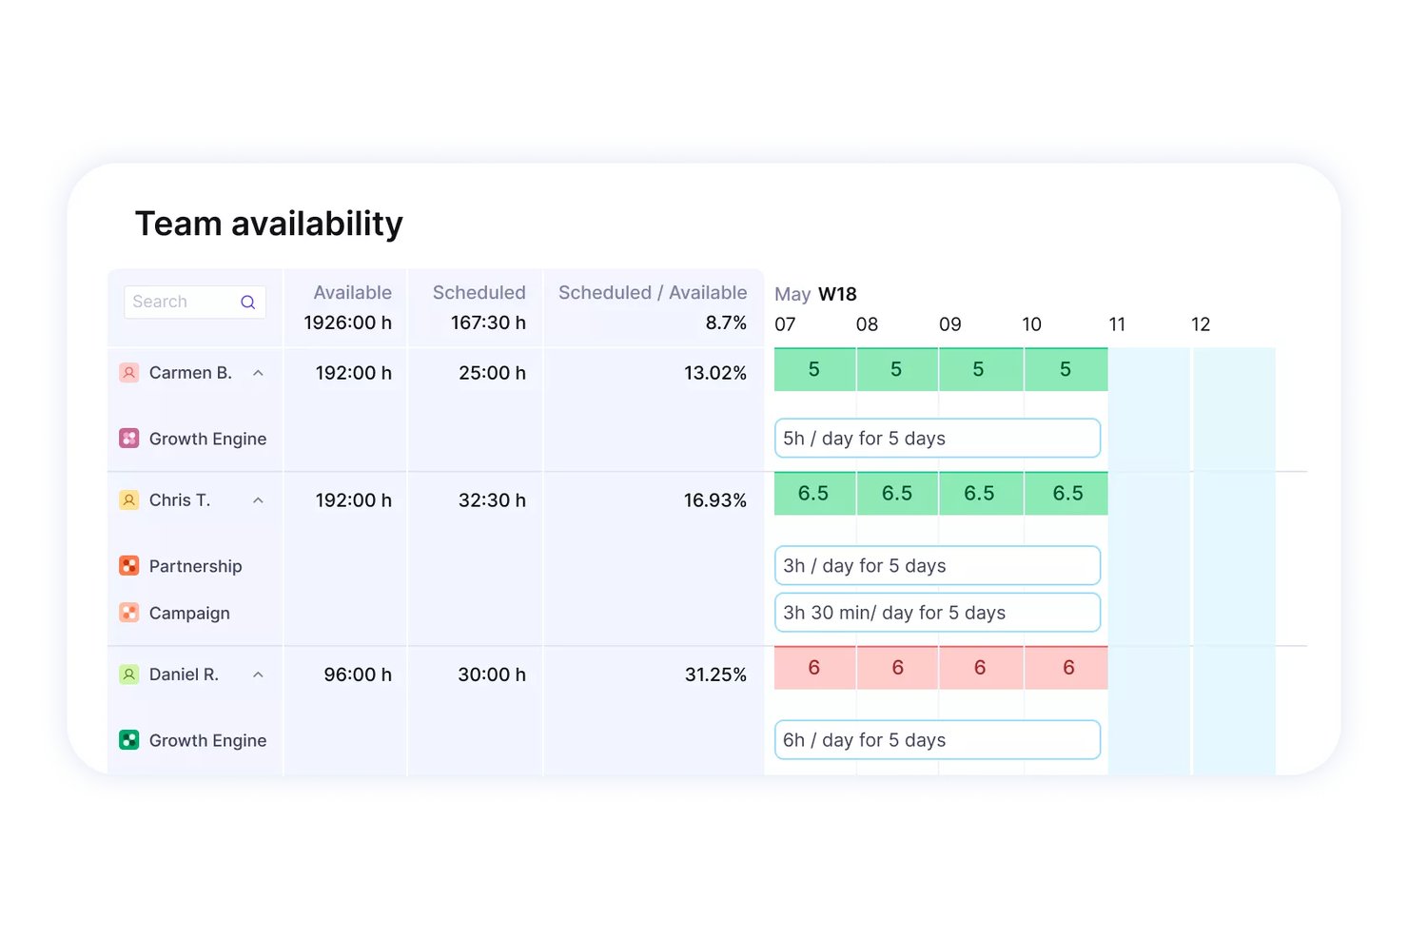Click the Scheduled column header
The width and height of the screenshot is (1408, 939).
(x=479, y=293)
